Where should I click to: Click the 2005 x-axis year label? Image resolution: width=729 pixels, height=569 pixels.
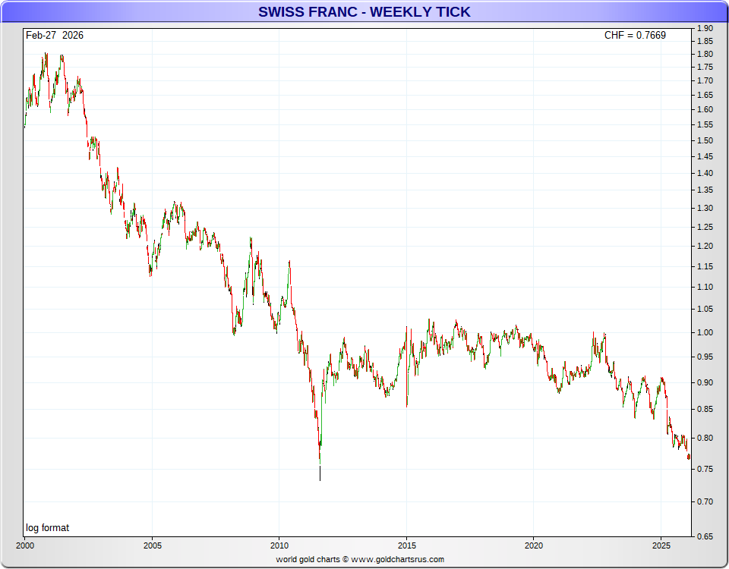tap(153, 545)
